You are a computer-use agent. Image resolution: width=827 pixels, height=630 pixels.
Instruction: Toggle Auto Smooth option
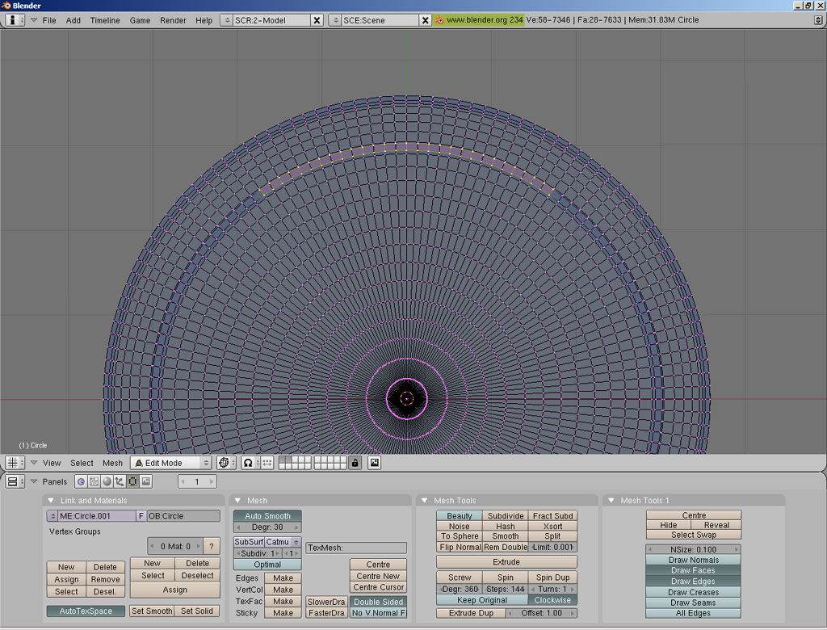tap(267, 516)
